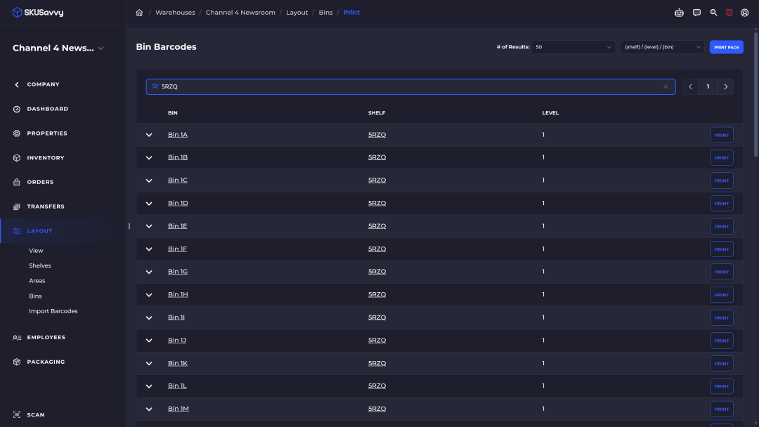
Task: Click the bin search input field
Action: 410,86
